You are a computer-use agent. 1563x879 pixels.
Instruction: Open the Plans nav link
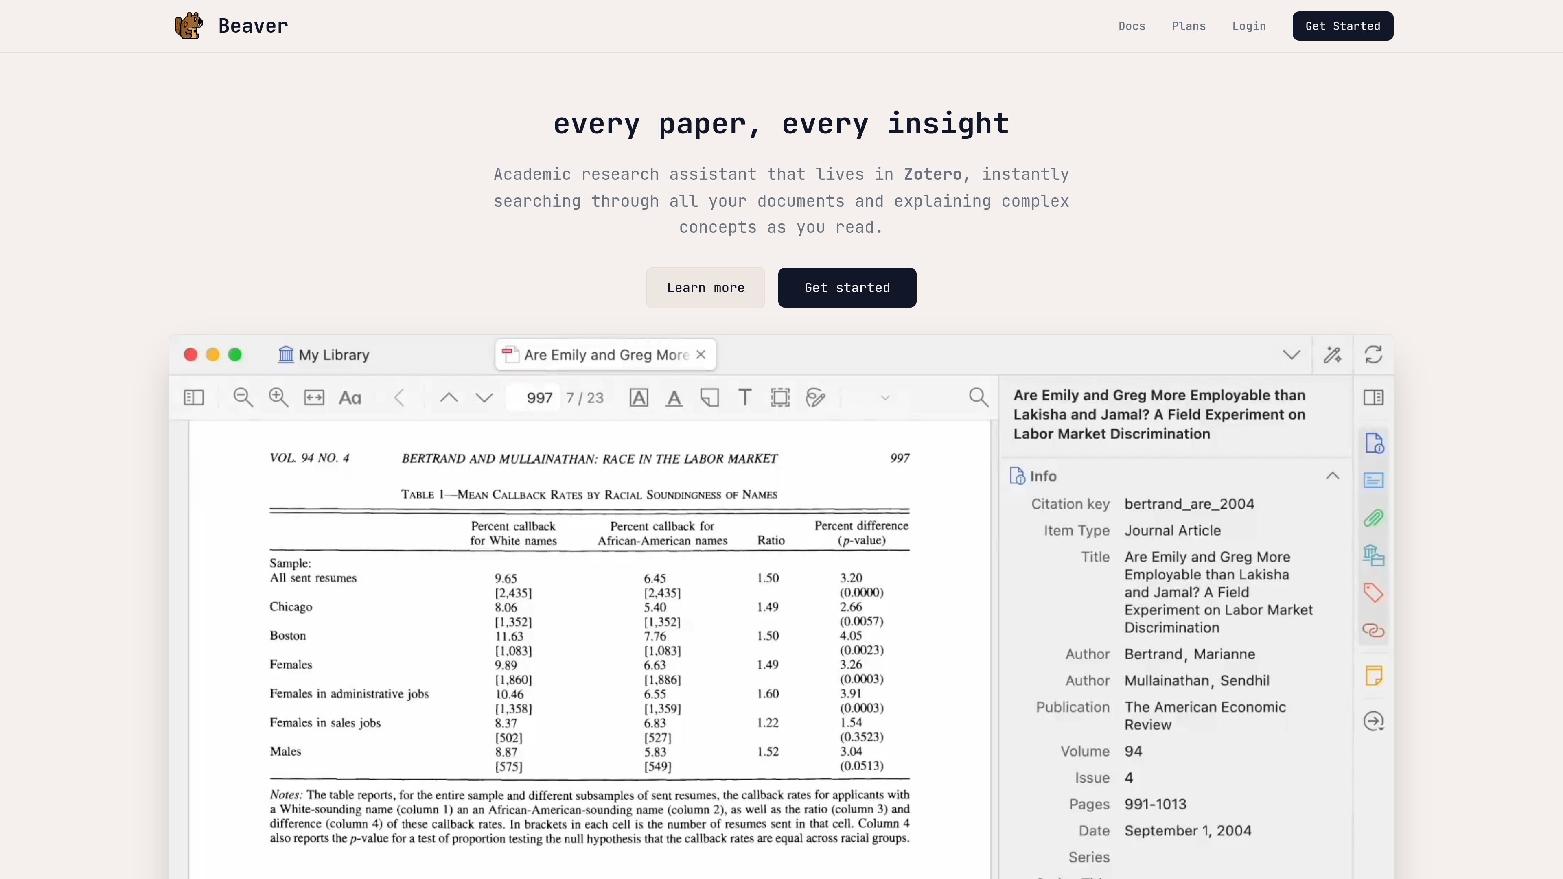point(1189,26)
